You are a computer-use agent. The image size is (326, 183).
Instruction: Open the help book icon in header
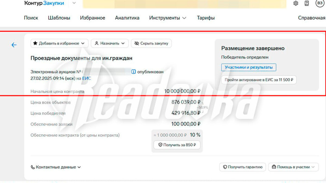click(x=307, y=3)
